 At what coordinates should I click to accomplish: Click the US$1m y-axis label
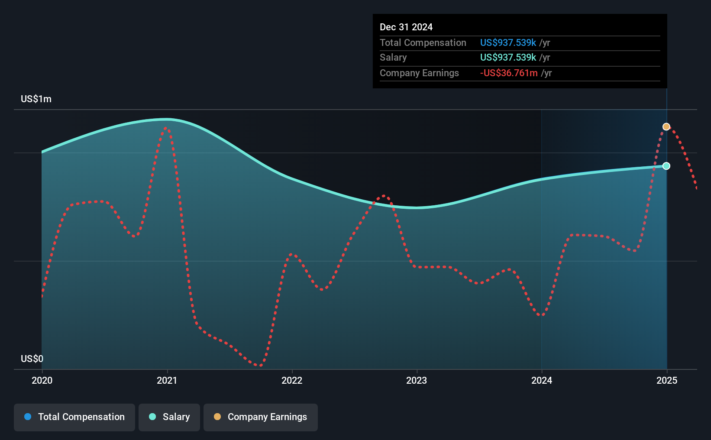[x=36, y=99]
